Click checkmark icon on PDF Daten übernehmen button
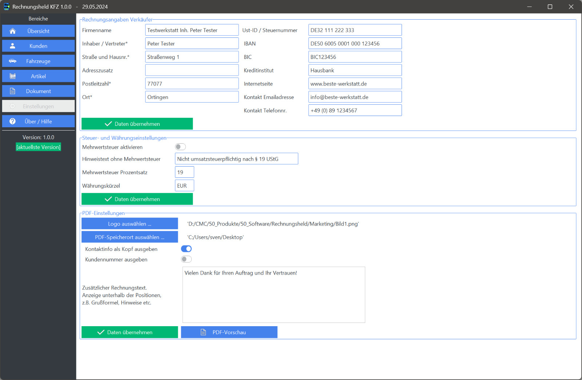Viewport: 582px width, 380px height. 101,332
